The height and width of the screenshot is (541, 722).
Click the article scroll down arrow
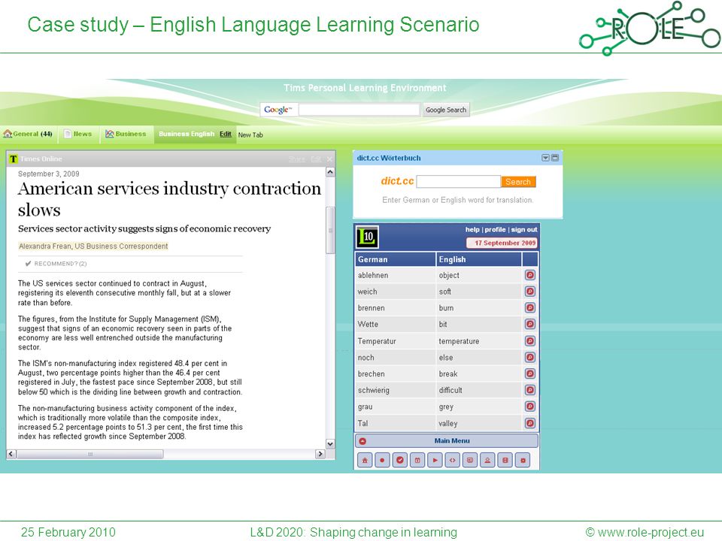point(330,444)
